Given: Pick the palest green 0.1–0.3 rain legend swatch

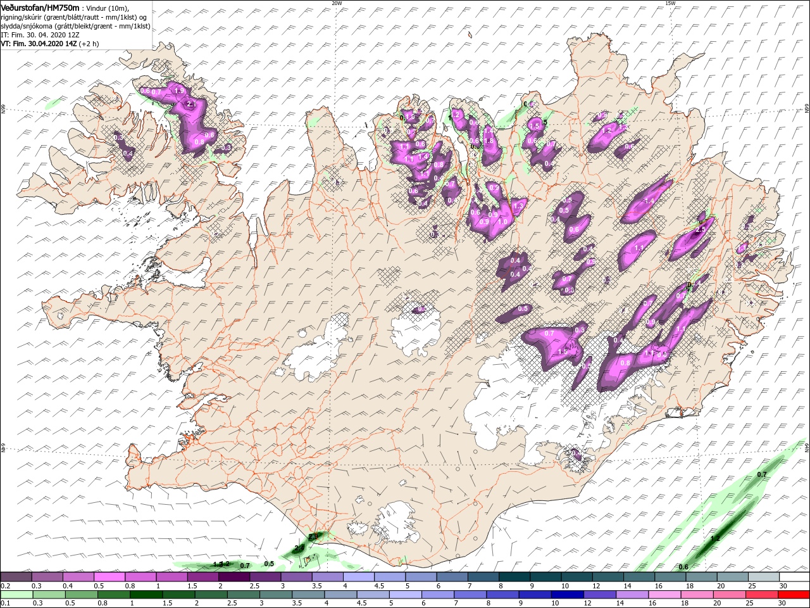Looking at the screenshot, I should click(16, 595).
